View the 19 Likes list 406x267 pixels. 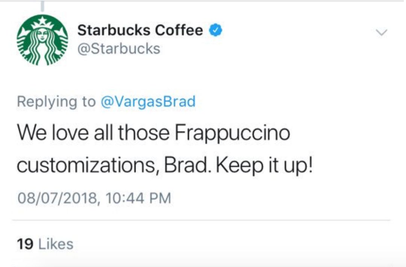click(45, 244)
